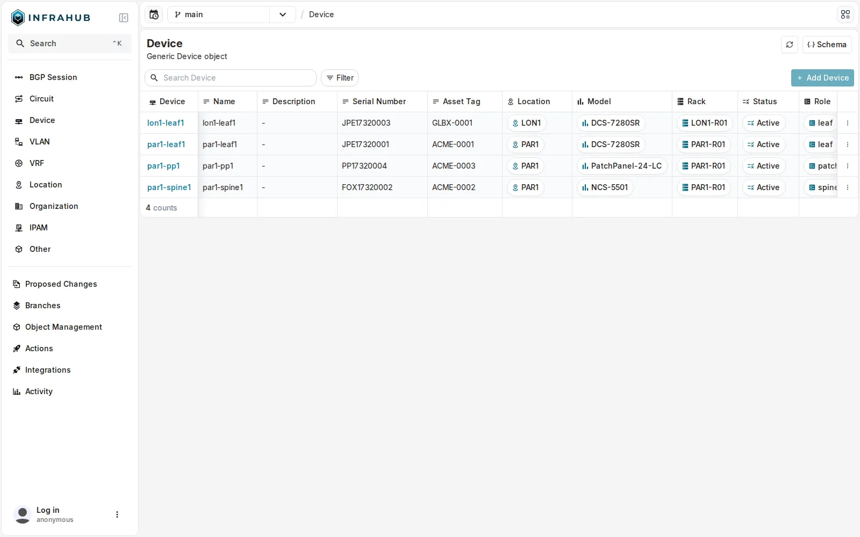Expand Activity section

point(70,391)
